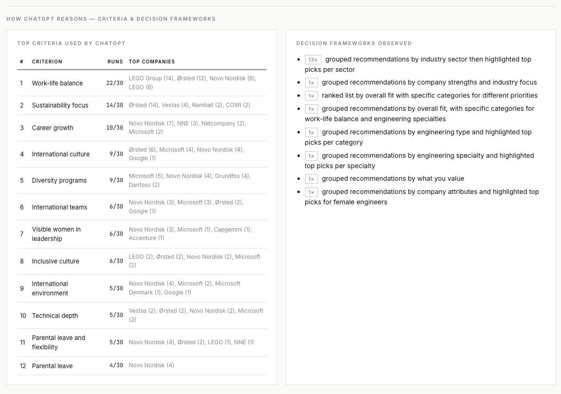Screen dimensions: 561x394
Task: Click the 'Sustainability focus' criterion
Action: 60,105
